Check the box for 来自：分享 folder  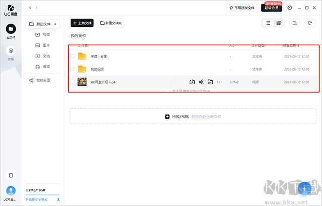click(72, 56)
